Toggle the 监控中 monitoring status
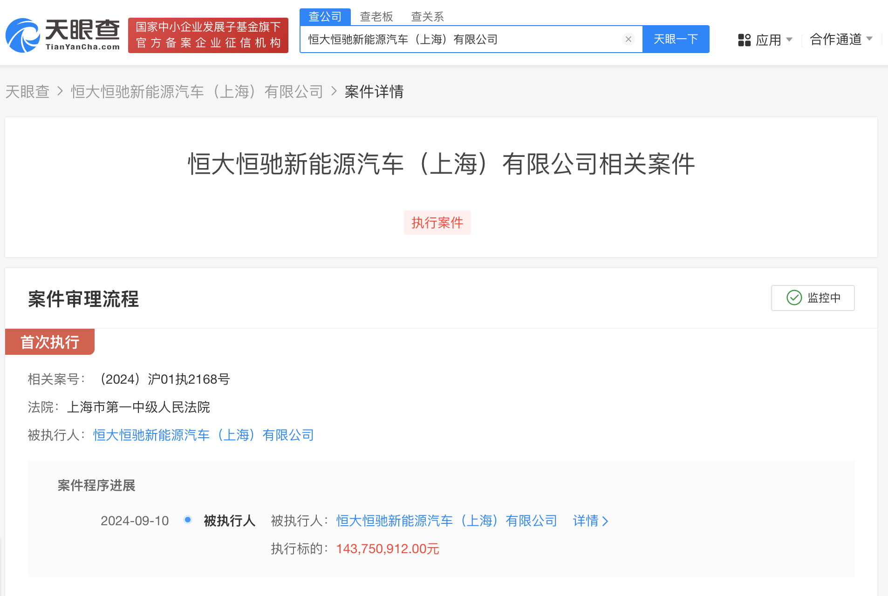The height and width of the screenshot is (596, 888). (812, 298)
